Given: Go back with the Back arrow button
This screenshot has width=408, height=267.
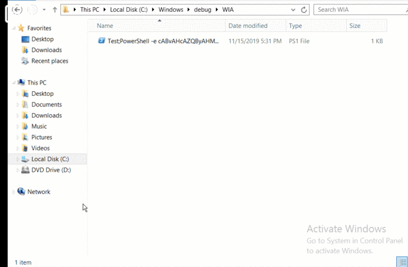Looking at the screenshot, I should 17,10.
